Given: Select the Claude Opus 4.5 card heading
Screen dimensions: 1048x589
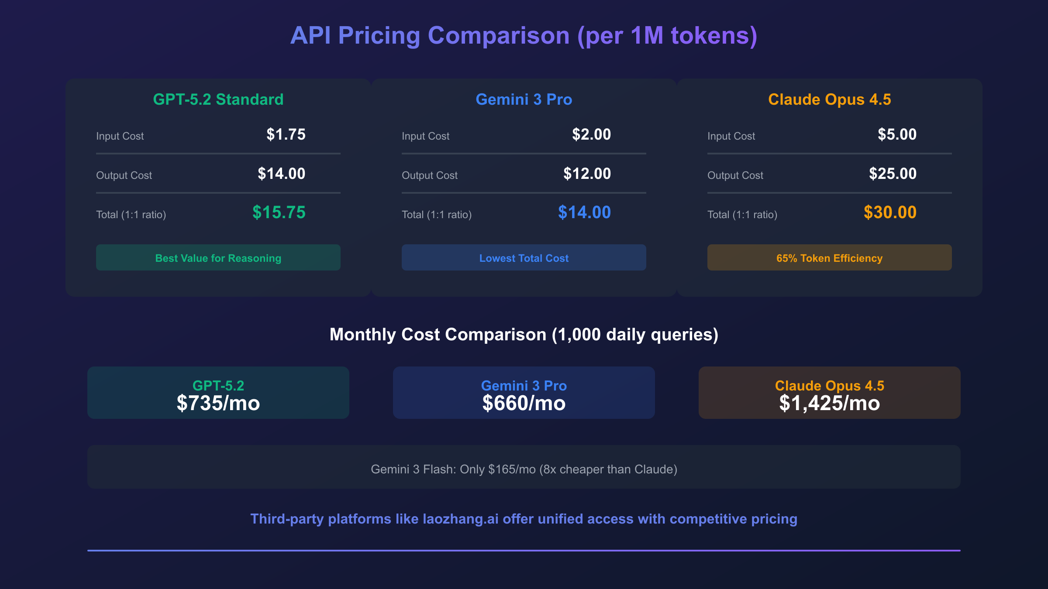Looking at the screenshot, I should [x=830, y=99].
